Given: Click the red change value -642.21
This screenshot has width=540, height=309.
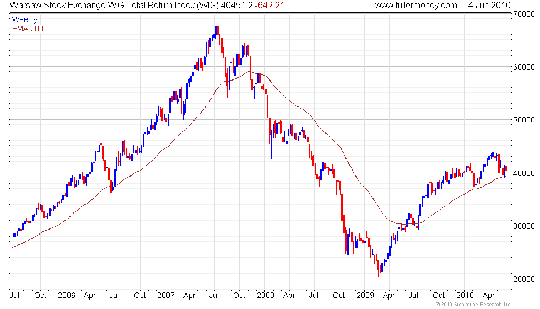Looking at the screenshot, I should click(269, 5).
